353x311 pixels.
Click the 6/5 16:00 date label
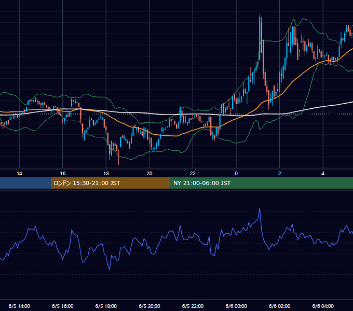coord(63,306)
